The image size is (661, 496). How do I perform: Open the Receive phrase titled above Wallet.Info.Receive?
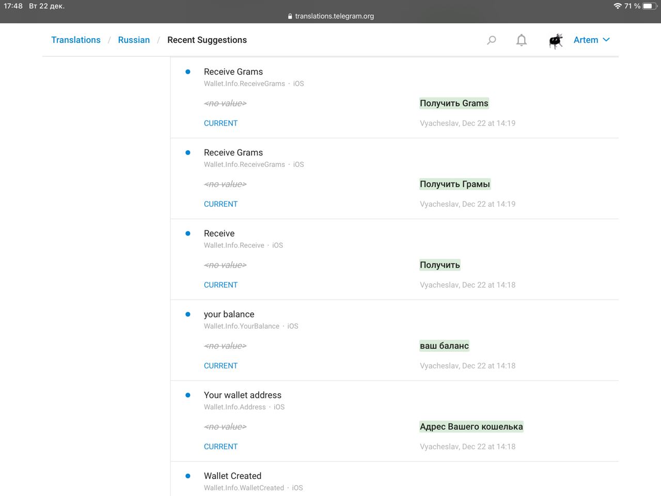[x=219, y=234]
